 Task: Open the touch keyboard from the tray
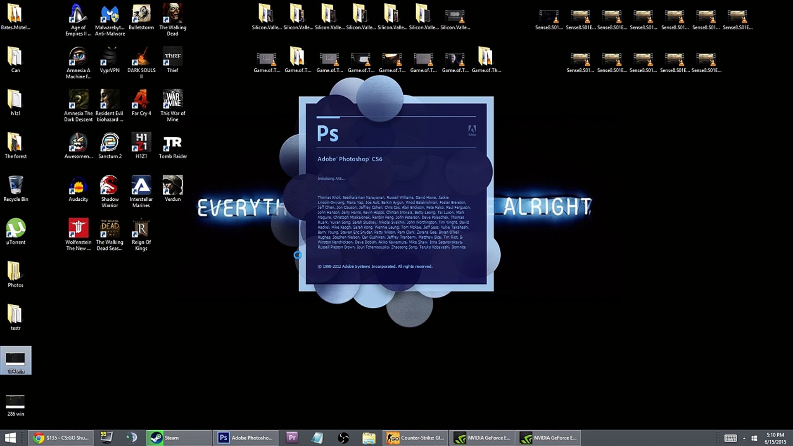730,438
